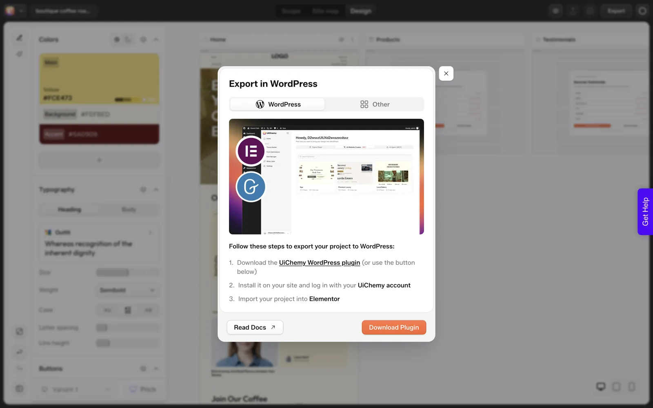The height and width of the screenshot is (408, 653).
Task: Close the Export in WordPress dialog
Action: tap(446, 73)
